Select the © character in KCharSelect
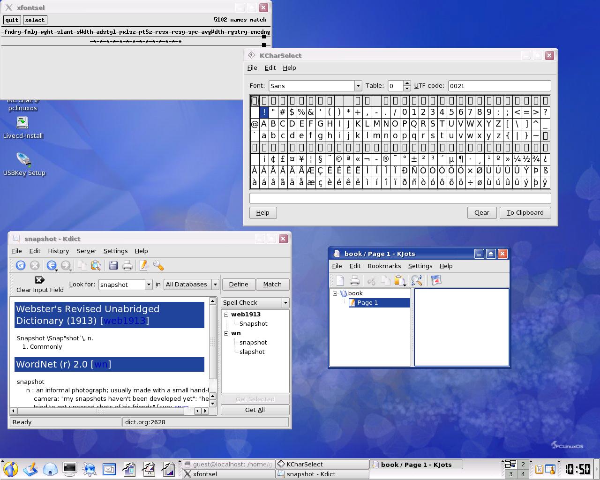600x480 pixels. [339, 159]
